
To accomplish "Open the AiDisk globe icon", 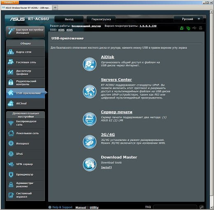I will click(89, 64).
